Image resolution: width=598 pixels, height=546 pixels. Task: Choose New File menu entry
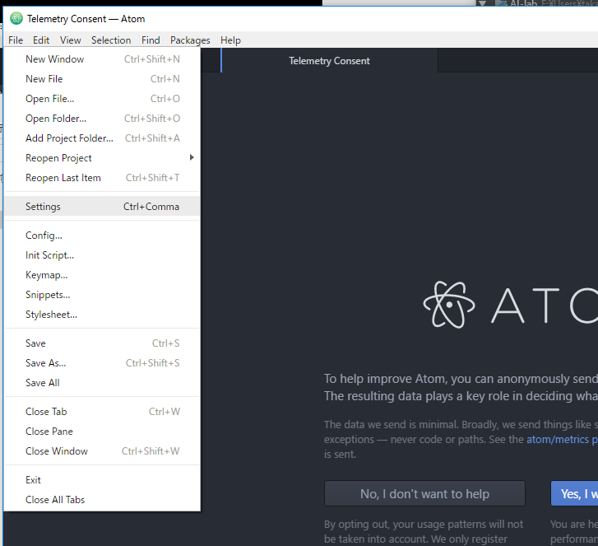[x=102, y=79]
